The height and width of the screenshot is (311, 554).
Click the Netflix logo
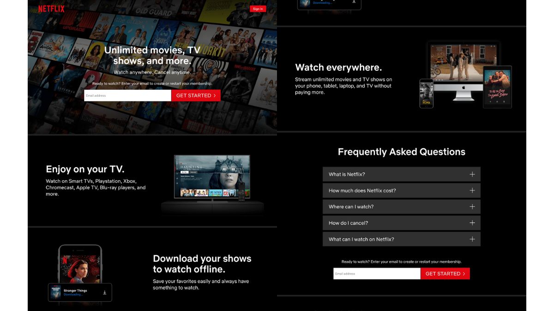pyautogui.click(x=51, y=9)
